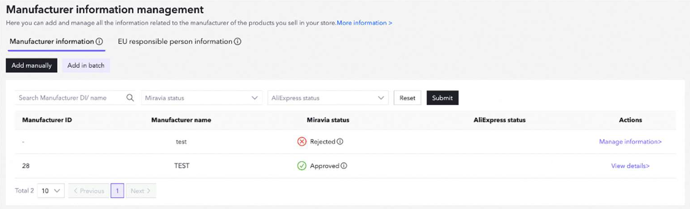Viewport: 690px width, 209px height.
Task: Click info icon next to Rejected status
Action: coord(340,142)
